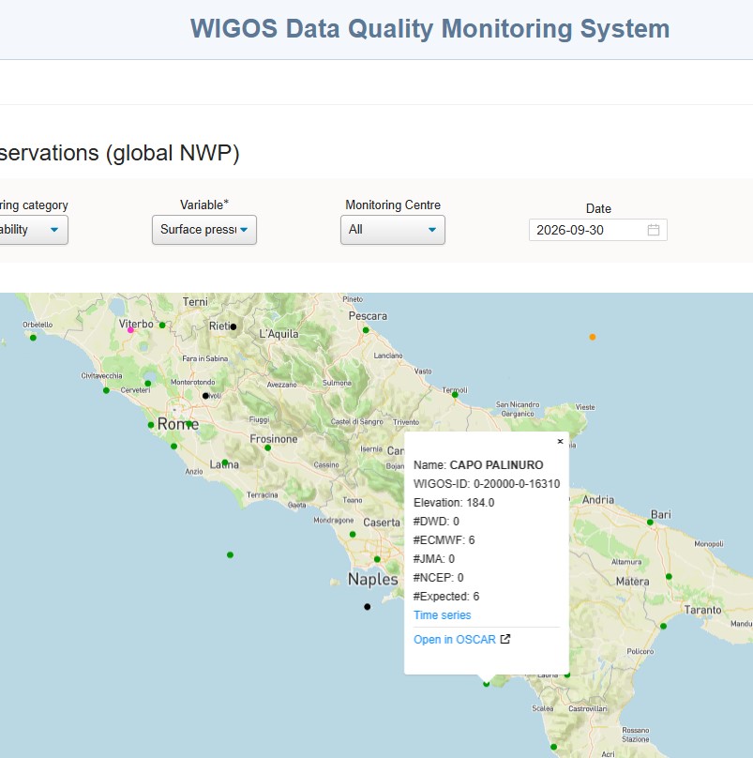
Task: Select the green station marker east of Matera
Action: pyautogui.click(x=669, y=577)
